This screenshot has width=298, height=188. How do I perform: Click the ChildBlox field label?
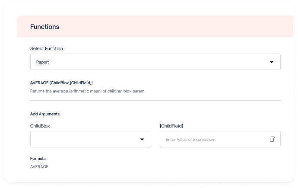coord(40,126)
